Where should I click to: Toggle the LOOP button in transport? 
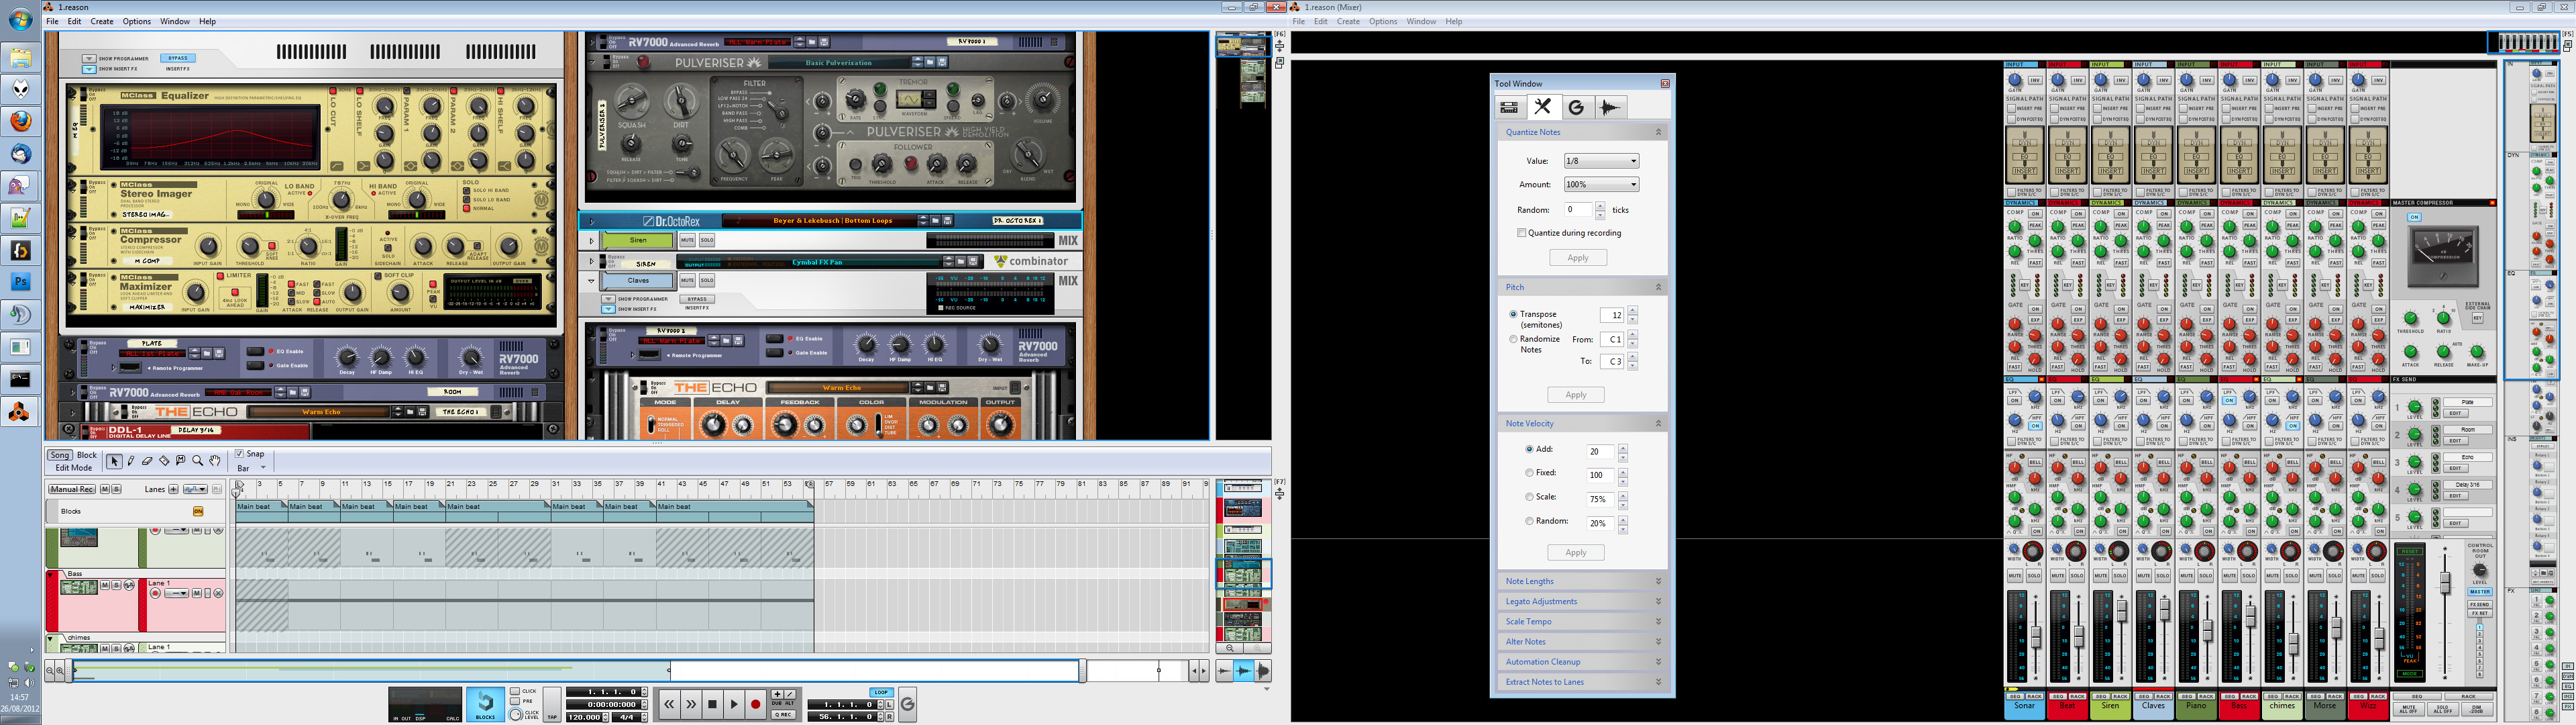[x=881, y=692]
